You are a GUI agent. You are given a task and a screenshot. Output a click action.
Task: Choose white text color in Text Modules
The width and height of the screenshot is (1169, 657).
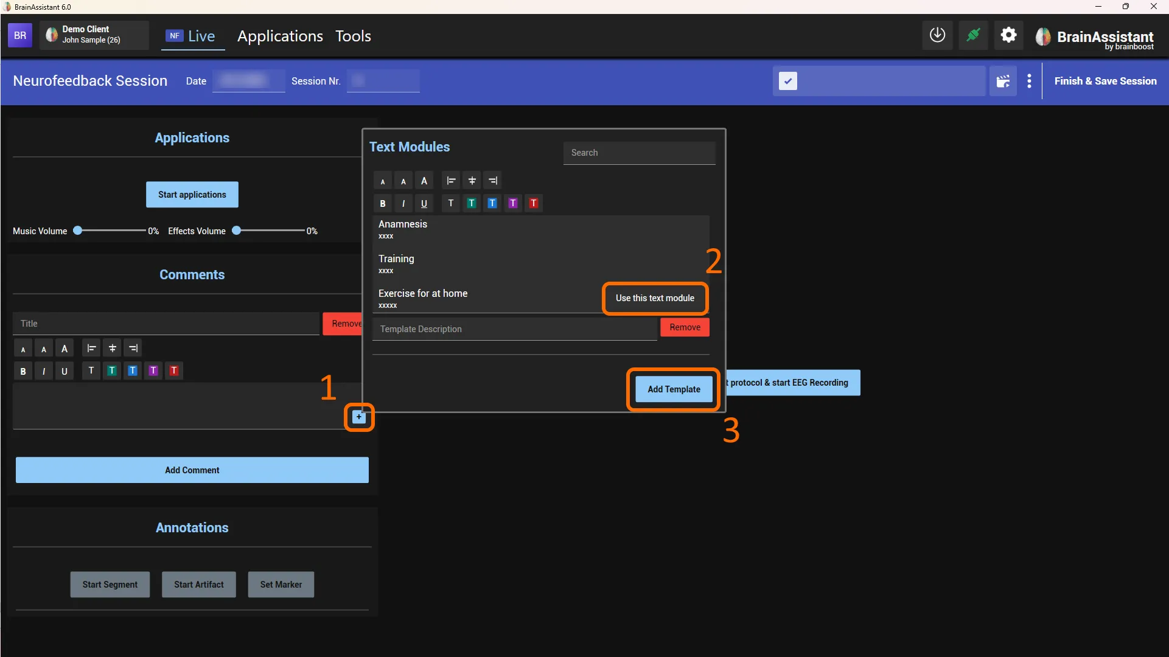tap(451, 203)
